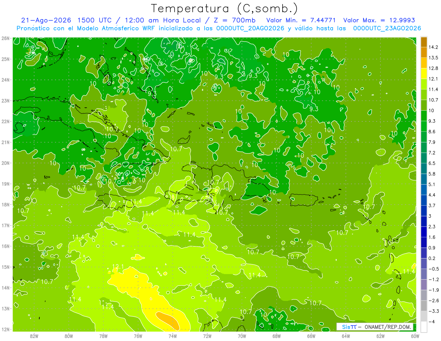Image resolution: width=441 pixels, height=341 pixels.
Task: Click the '14.2' value on the color scale
Action: click(x=434, y=47)
